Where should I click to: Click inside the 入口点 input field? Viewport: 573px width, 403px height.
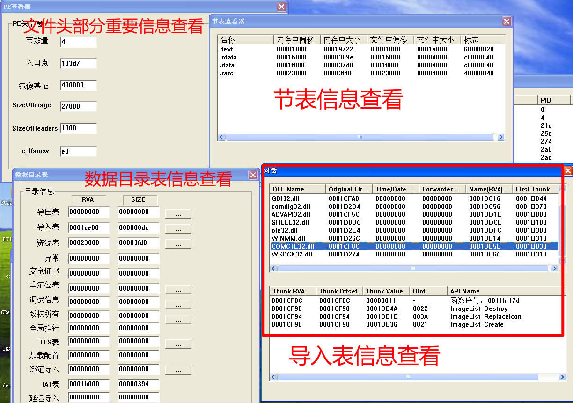(77, 64)
